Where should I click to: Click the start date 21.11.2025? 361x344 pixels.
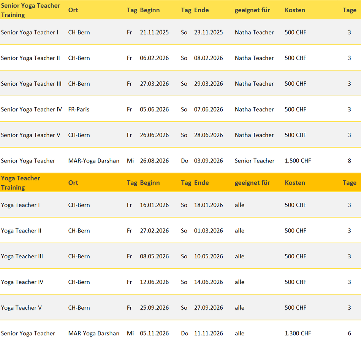pyautogui.click(x=154, y=32)
